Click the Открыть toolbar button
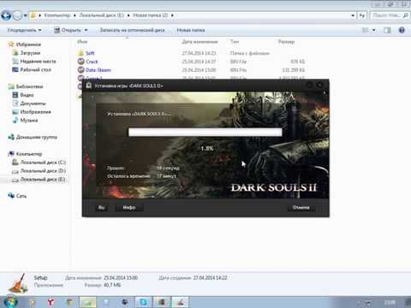The height and width of the screenshot is (308, 411). click(68, 30)
